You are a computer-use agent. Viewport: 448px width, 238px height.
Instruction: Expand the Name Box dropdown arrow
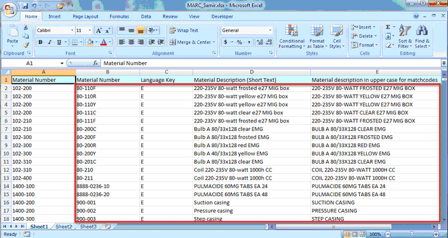coord(62,63)
